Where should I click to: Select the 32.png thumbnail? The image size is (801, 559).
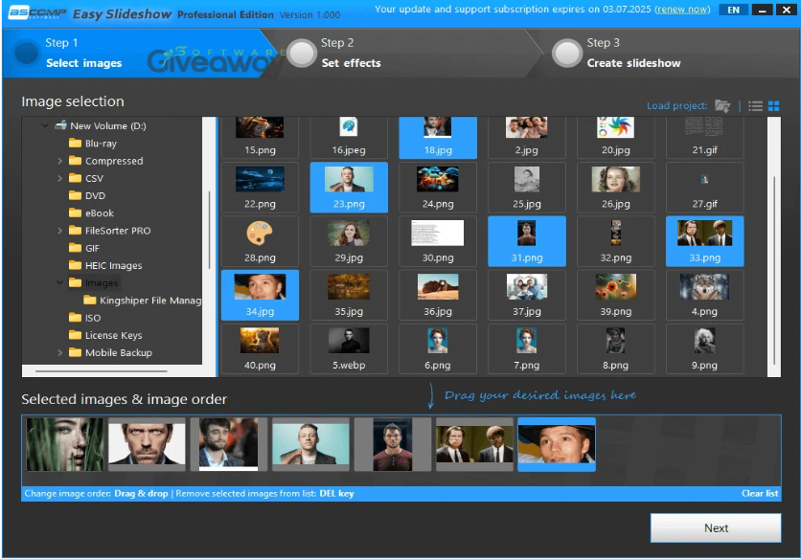615,241
